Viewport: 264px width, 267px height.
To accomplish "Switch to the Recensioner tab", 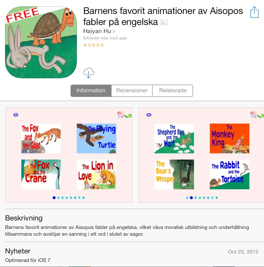I will click(x=132, y=91).
